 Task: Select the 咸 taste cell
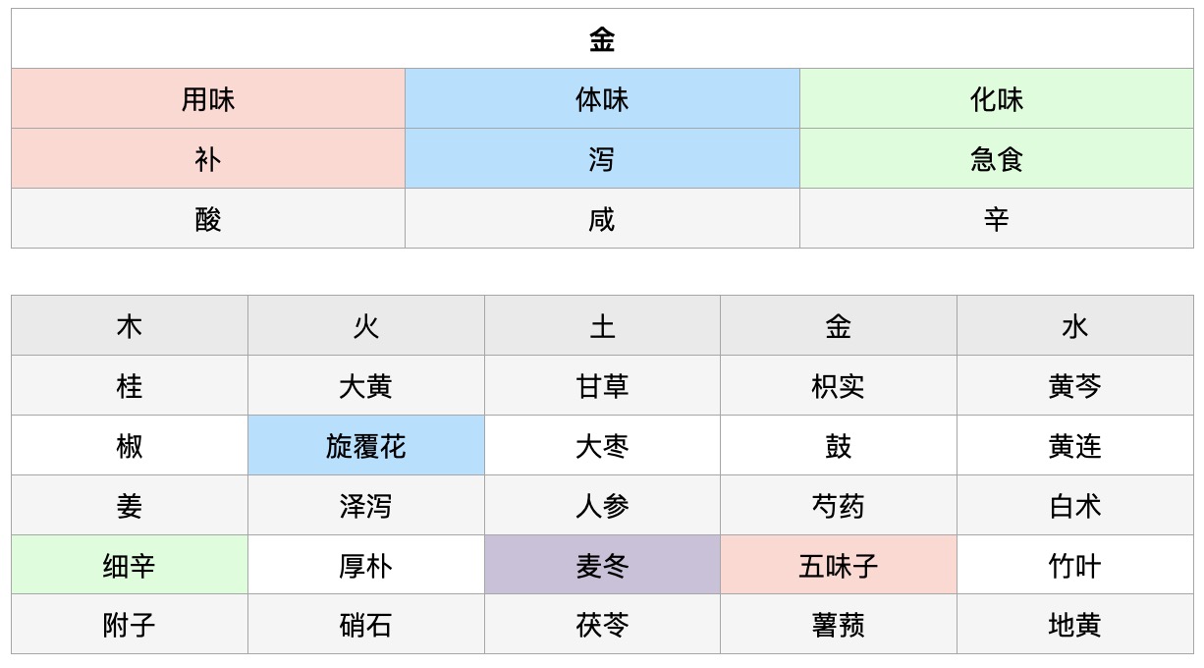pyautogui.click(x=602, y=219)
